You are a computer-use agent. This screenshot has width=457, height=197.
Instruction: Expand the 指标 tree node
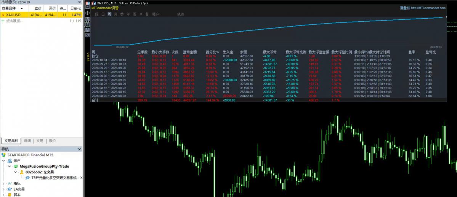[3, 184]
